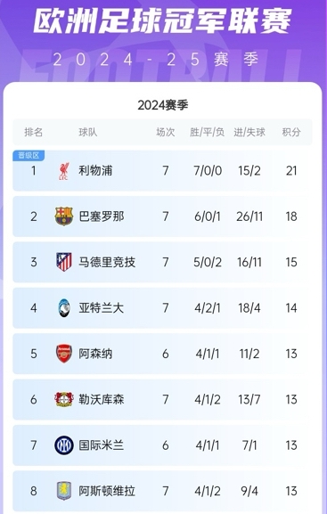
Task: Click the 胜/平/负 column header
Action: point(207,132)
